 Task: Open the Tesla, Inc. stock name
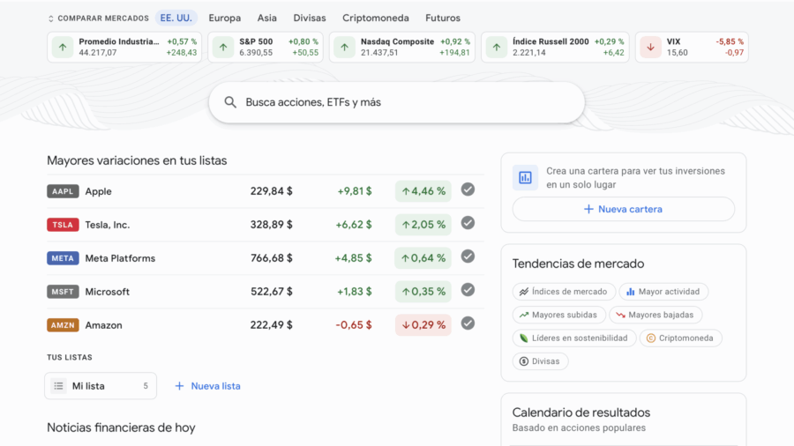pos(108,225)
